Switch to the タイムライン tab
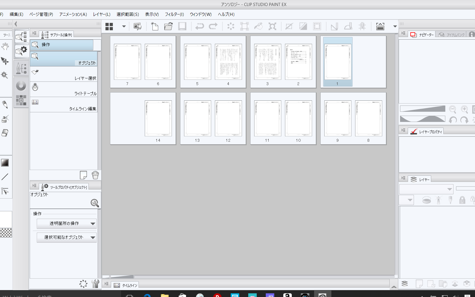Screen dimensions: 475x297 (x=125, y=285)
